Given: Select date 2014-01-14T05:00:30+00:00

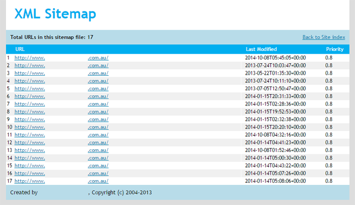Looking at the screenshot, I should [275, 158].
